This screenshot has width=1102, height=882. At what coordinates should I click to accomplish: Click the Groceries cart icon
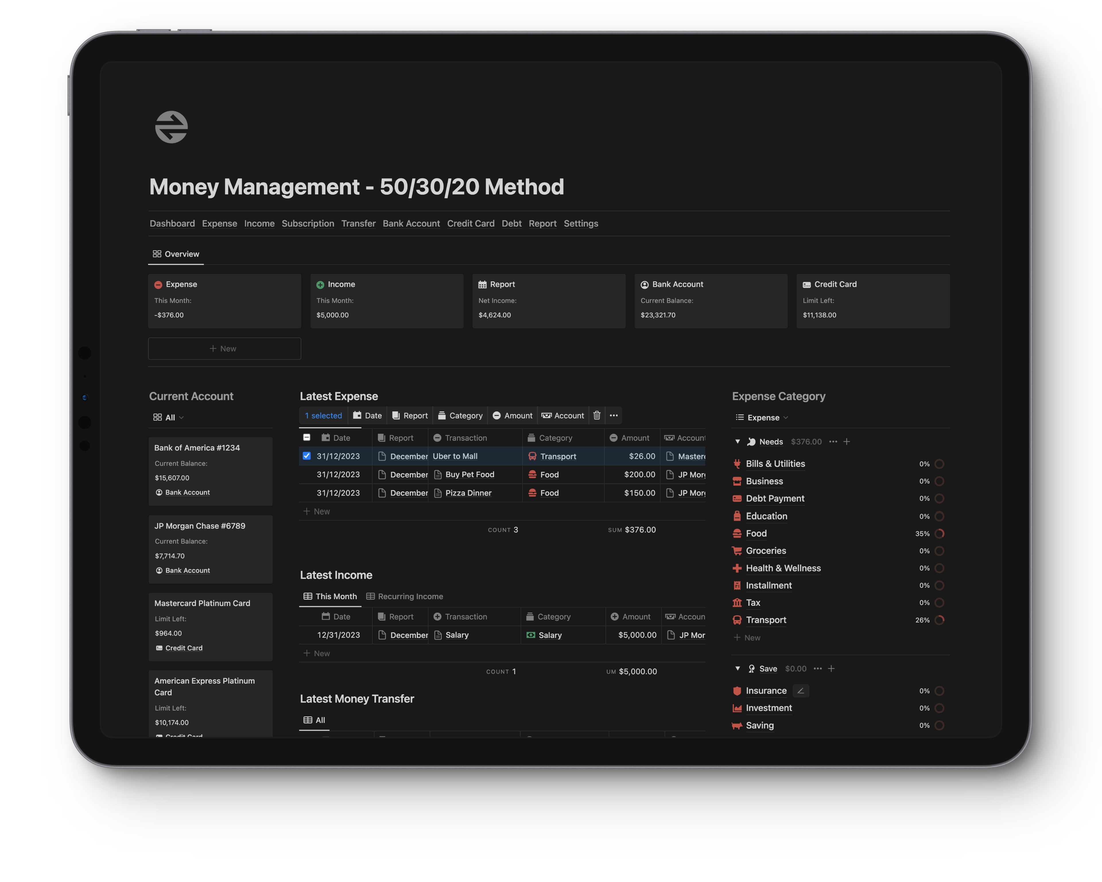[737, 551]
